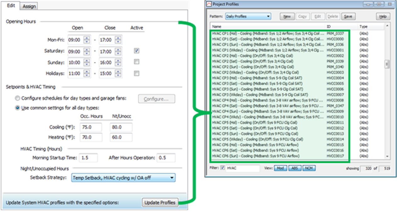Click the Mon-Fri open time field 09:00
397x213 pixels.
(76, 40)
